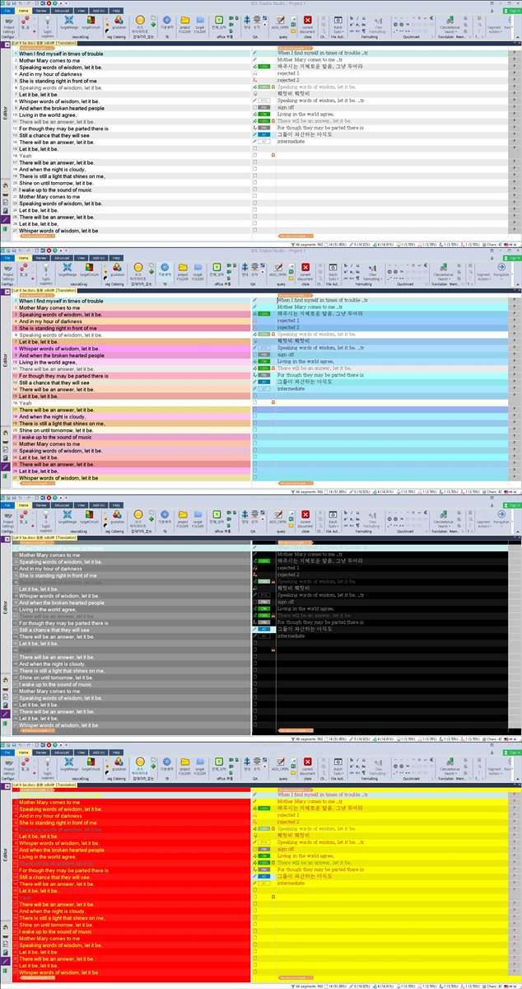
Task: Click Editor sidebar label in rainbow-colored window
Action: [x=5, y=359]
